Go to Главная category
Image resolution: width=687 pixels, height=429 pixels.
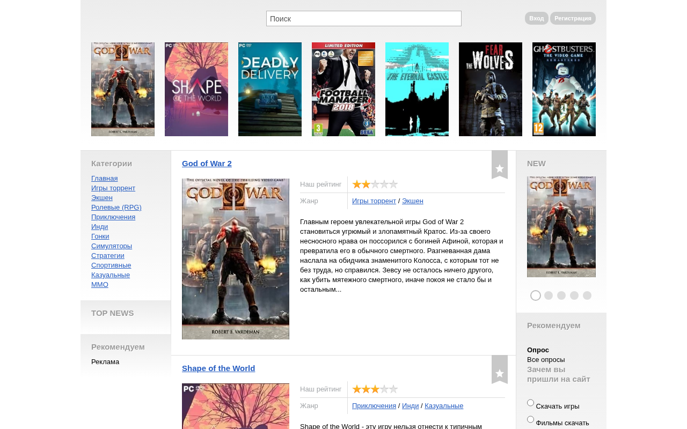105,179
